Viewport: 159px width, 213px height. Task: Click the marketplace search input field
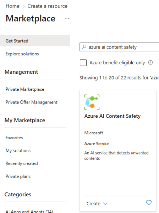point(119,47)
